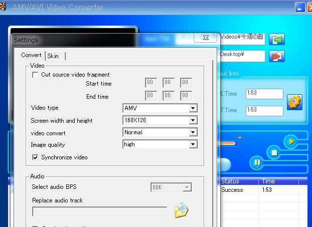The height and width of the screenshot is (227, 312).
Task: Click the Start time seconds field
Action: (x=186, y=83)
